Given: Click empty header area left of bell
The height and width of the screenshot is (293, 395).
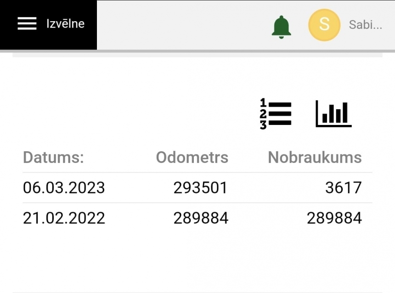Looking at the screenshot, I should 184,25.
